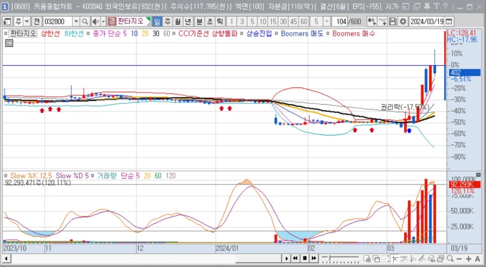Toggle the Boomers 매도 indicator marker
Viewport: 486px width, 267px height.
pos(277,34)
